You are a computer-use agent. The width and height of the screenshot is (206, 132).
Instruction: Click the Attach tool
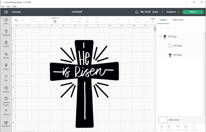178,128
